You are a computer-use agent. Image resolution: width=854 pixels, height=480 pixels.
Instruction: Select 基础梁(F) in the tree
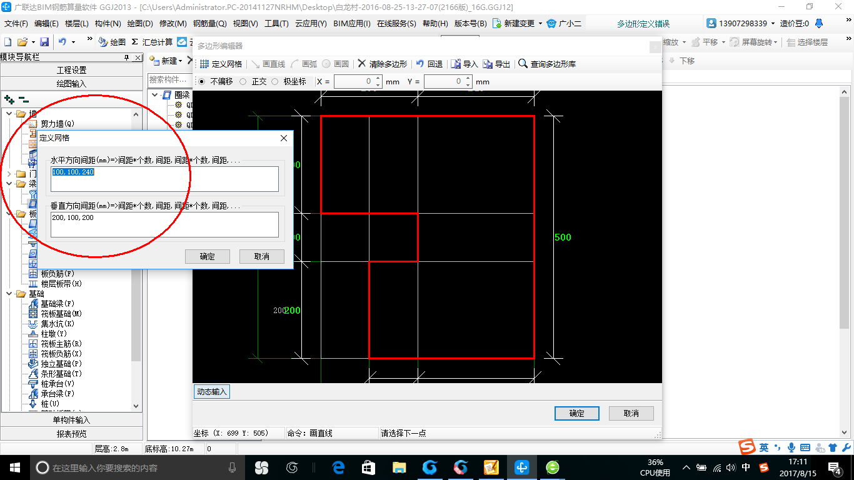(58, 304)
